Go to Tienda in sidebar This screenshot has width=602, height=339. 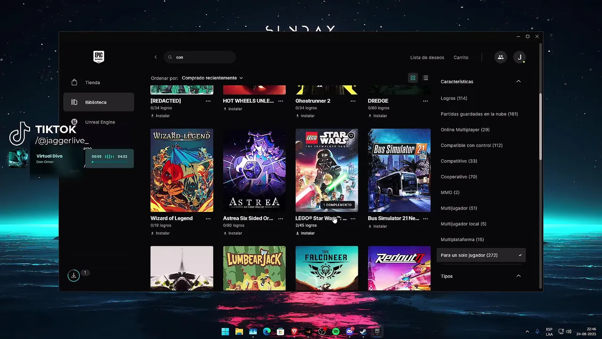[x=99, y=82]
